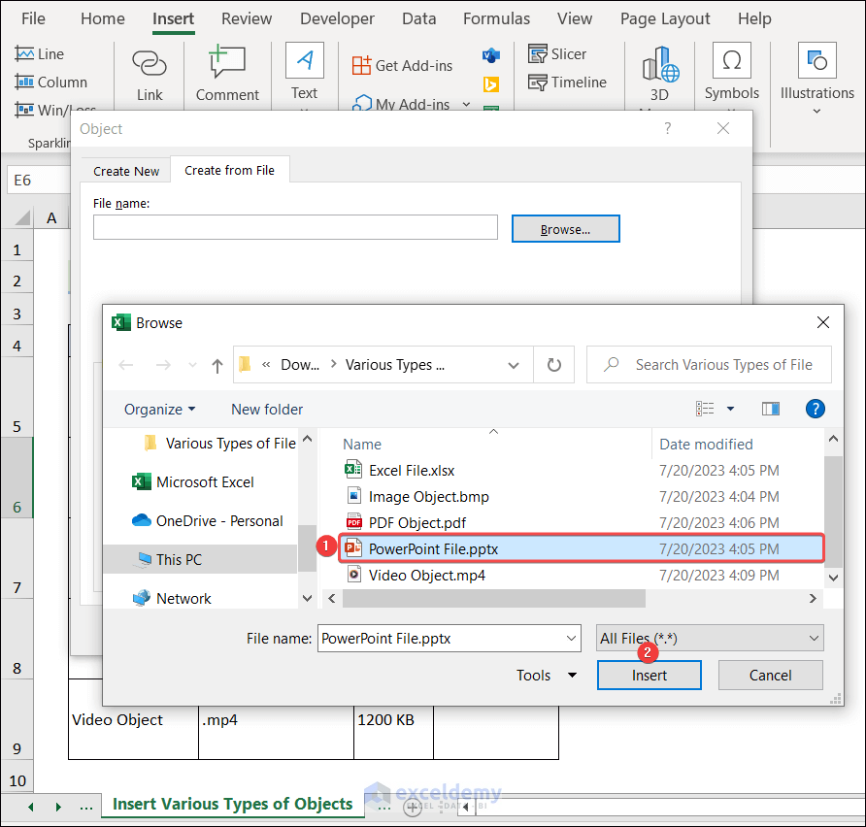Click file list scroll-down arrow
The image size is (866, 827).
(833, 578)
